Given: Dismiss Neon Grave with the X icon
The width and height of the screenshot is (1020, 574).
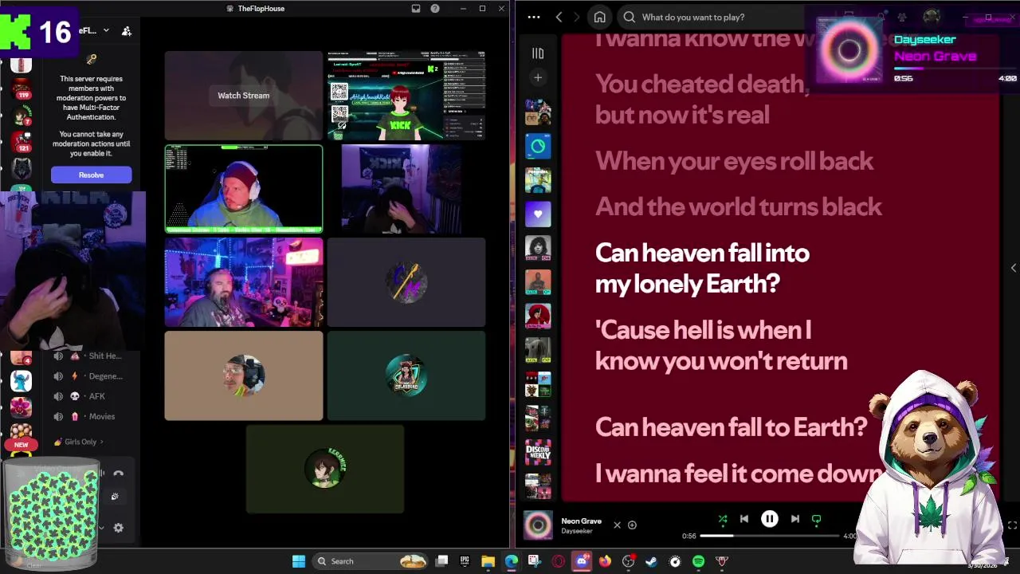Looking at the screenshot, I should [617, 525].
